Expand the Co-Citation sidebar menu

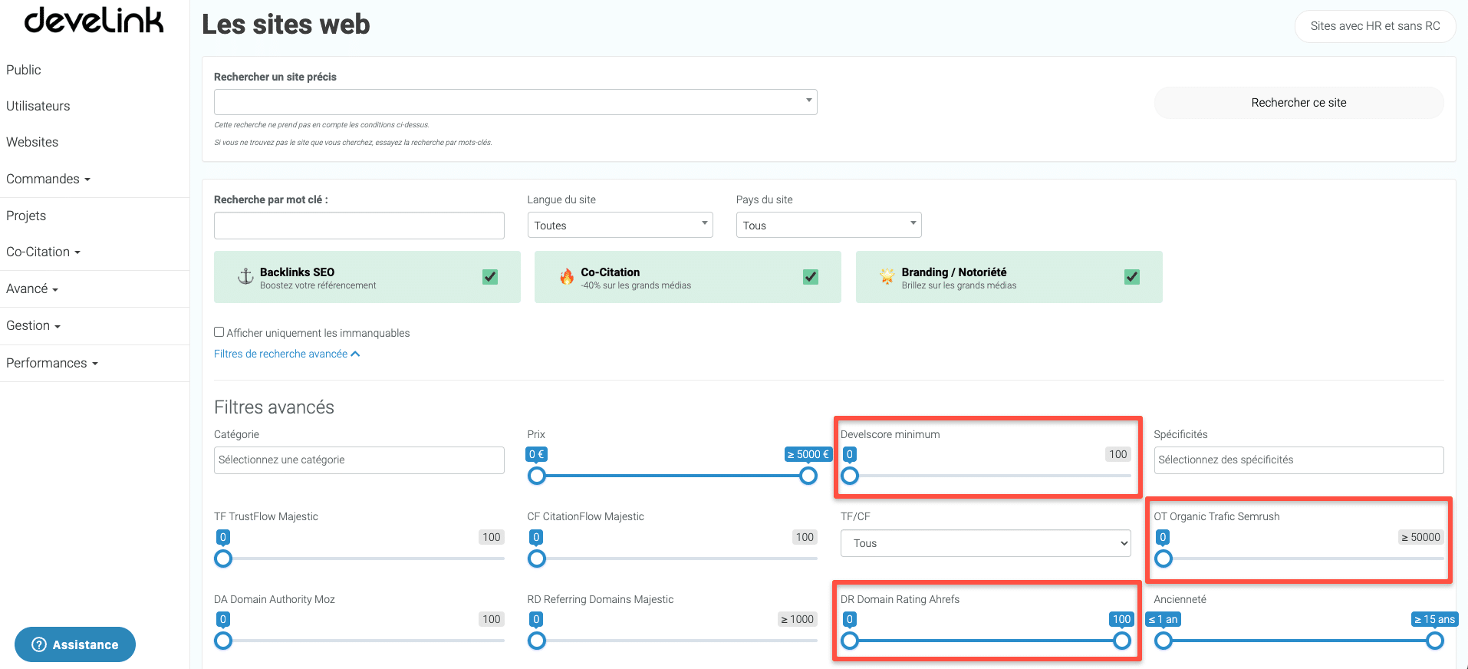click(43, 252)
